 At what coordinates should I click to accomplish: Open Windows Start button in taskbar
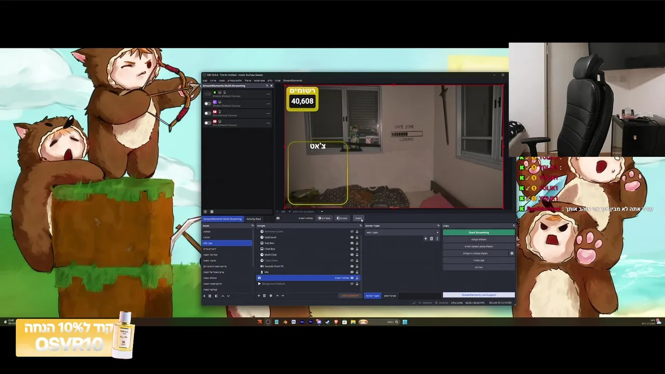coord(405,322)
